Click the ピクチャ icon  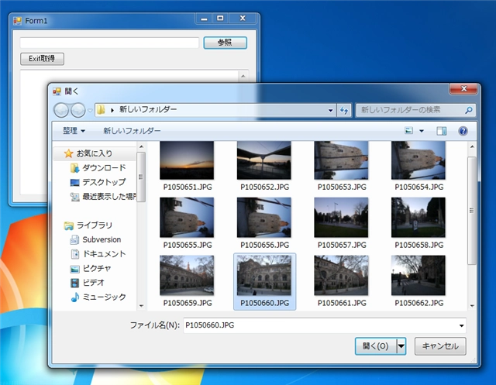coord(74,269)
